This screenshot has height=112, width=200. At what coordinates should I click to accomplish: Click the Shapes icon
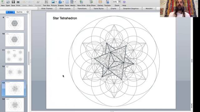click(x=60, y=2)
